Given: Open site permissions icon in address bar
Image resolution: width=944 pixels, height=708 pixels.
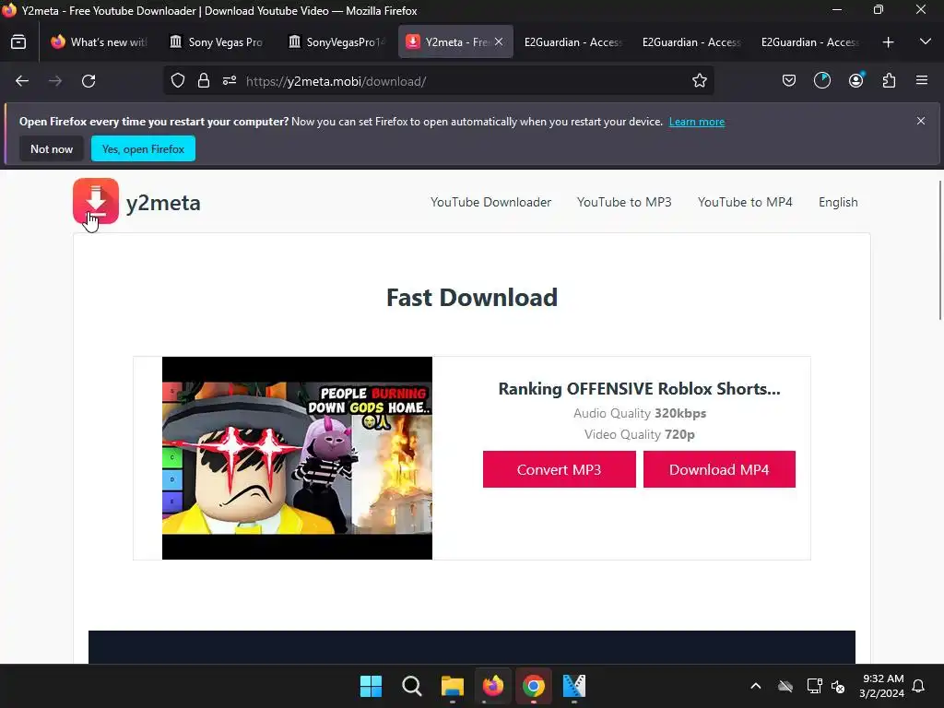Looking at the screenshot, I should tap(230, 81).
